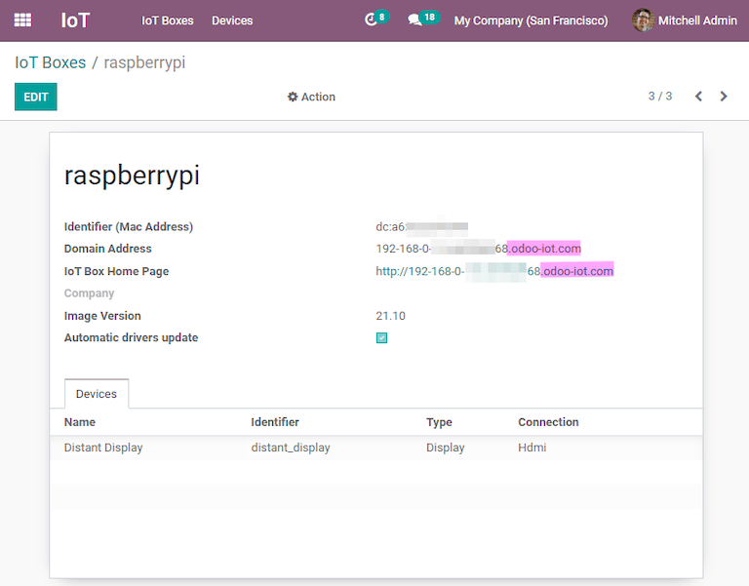Open the Mitchell Admin user menu
The width and height of the screenshot is (749, 586).
(x=697, y=20)
